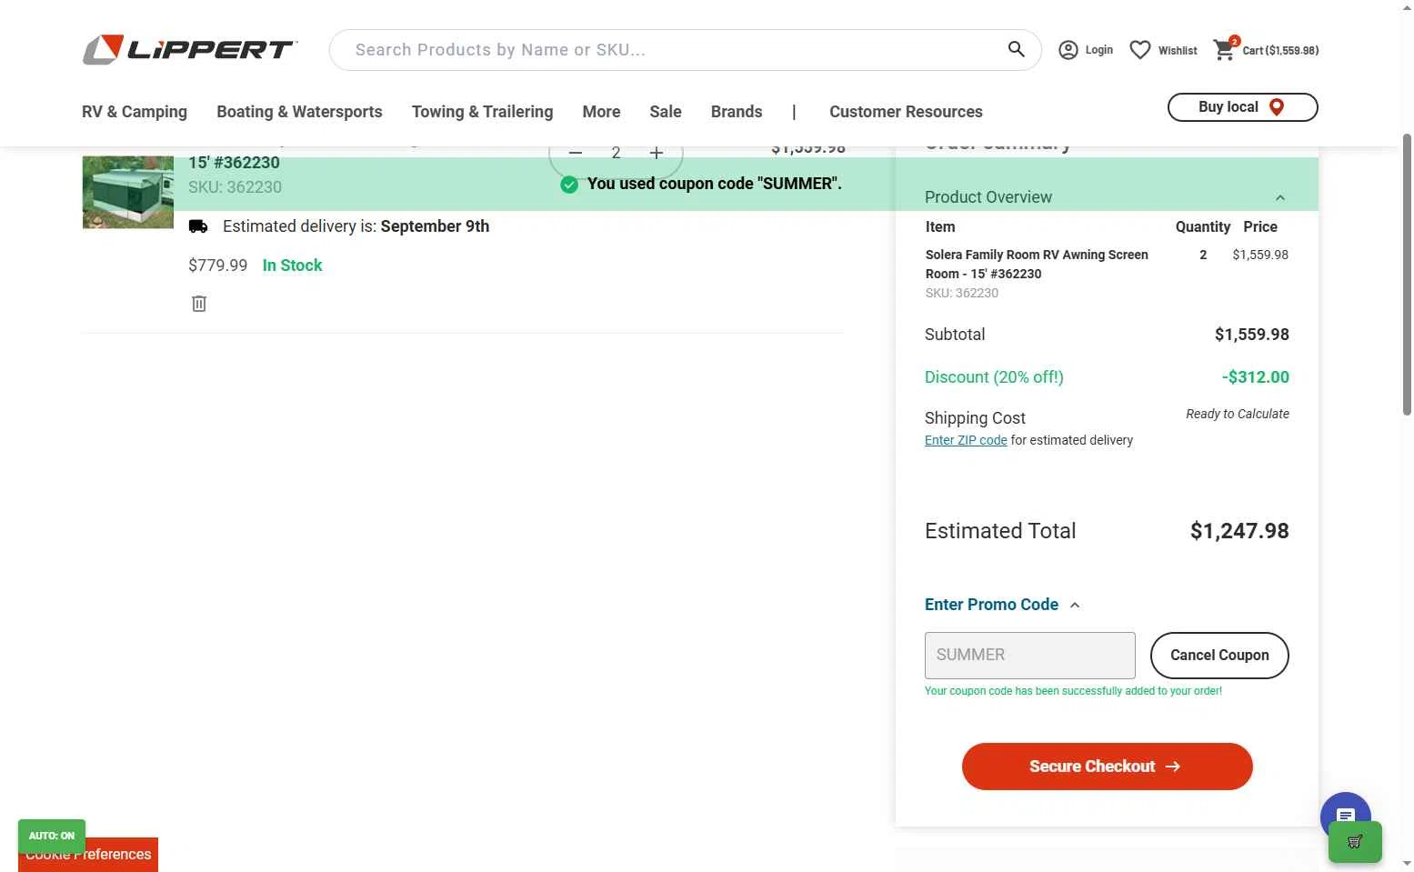
Task: Click the Buy local button
Action: tap(1242, 107)
